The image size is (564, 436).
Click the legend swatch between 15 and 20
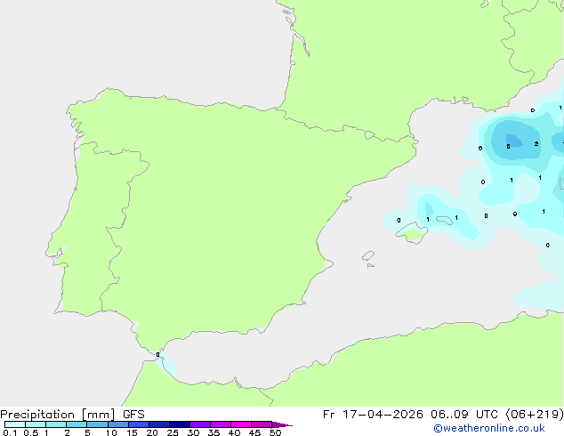139,424
